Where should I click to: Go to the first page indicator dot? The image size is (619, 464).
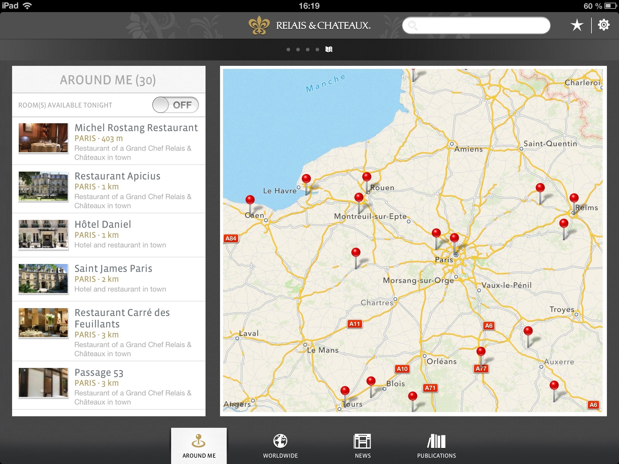pyautogui.click(x=288, y=50)
